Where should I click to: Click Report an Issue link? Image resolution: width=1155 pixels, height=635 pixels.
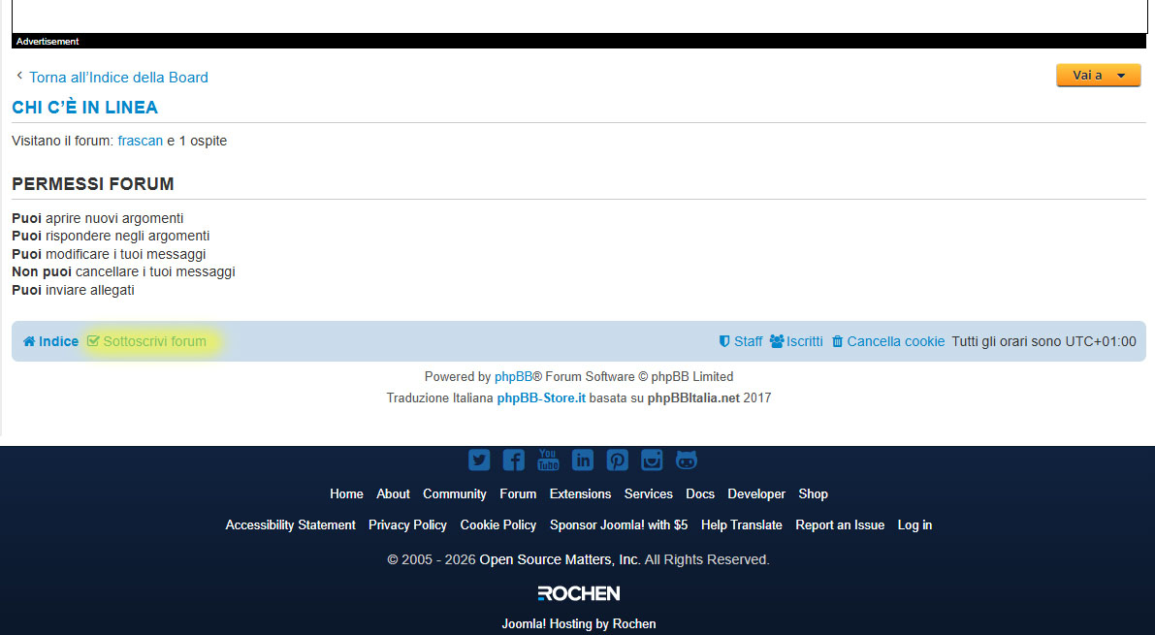click(840, 524)
